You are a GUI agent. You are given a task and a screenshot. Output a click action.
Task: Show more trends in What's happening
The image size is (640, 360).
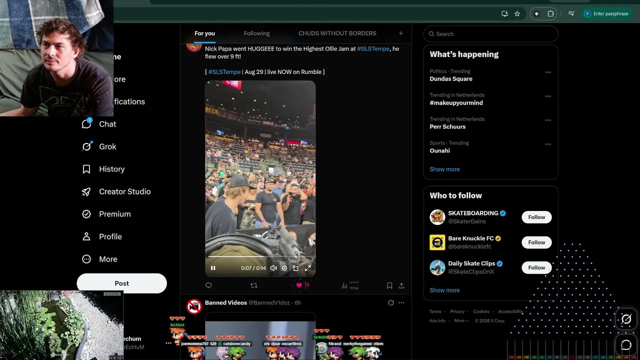tap(444, 169)
